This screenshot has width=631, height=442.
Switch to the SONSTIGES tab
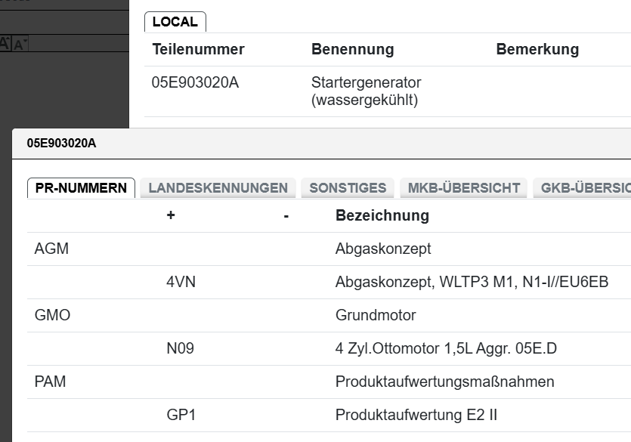pos(348,187)
